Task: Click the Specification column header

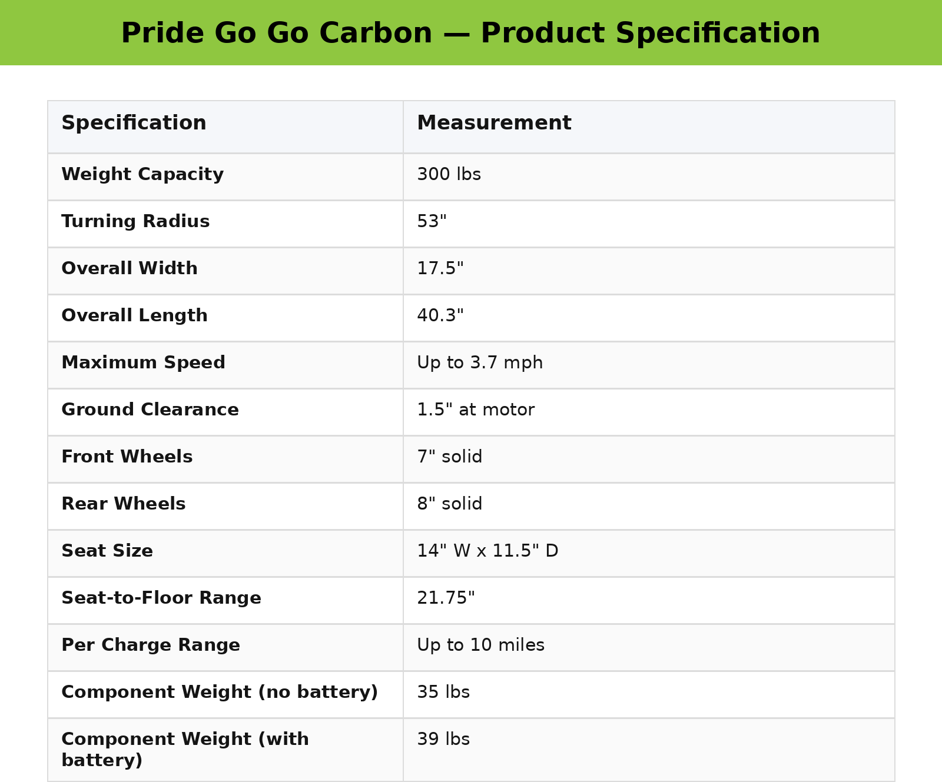Action: click(134, 124)
